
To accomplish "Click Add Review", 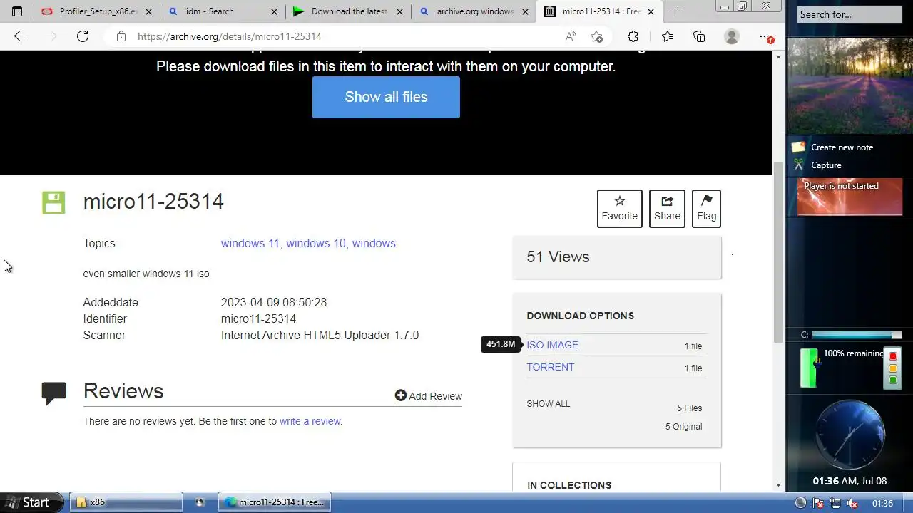I will (x=429, y=396).
